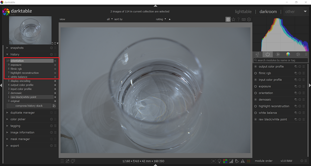Expand the snapshots panel
The height and width of the screenshot is (166, 311).
click(17, 48)
